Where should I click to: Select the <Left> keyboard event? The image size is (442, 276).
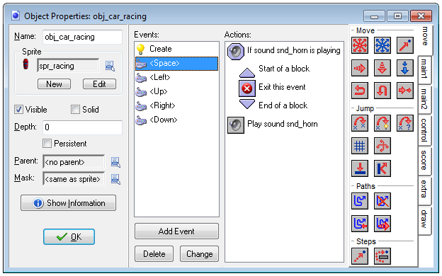[176, 77]
